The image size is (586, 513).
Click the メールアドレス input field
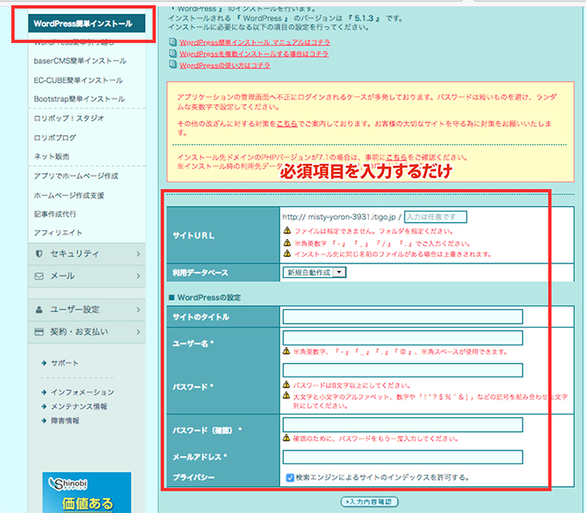[x=403, y=457]
